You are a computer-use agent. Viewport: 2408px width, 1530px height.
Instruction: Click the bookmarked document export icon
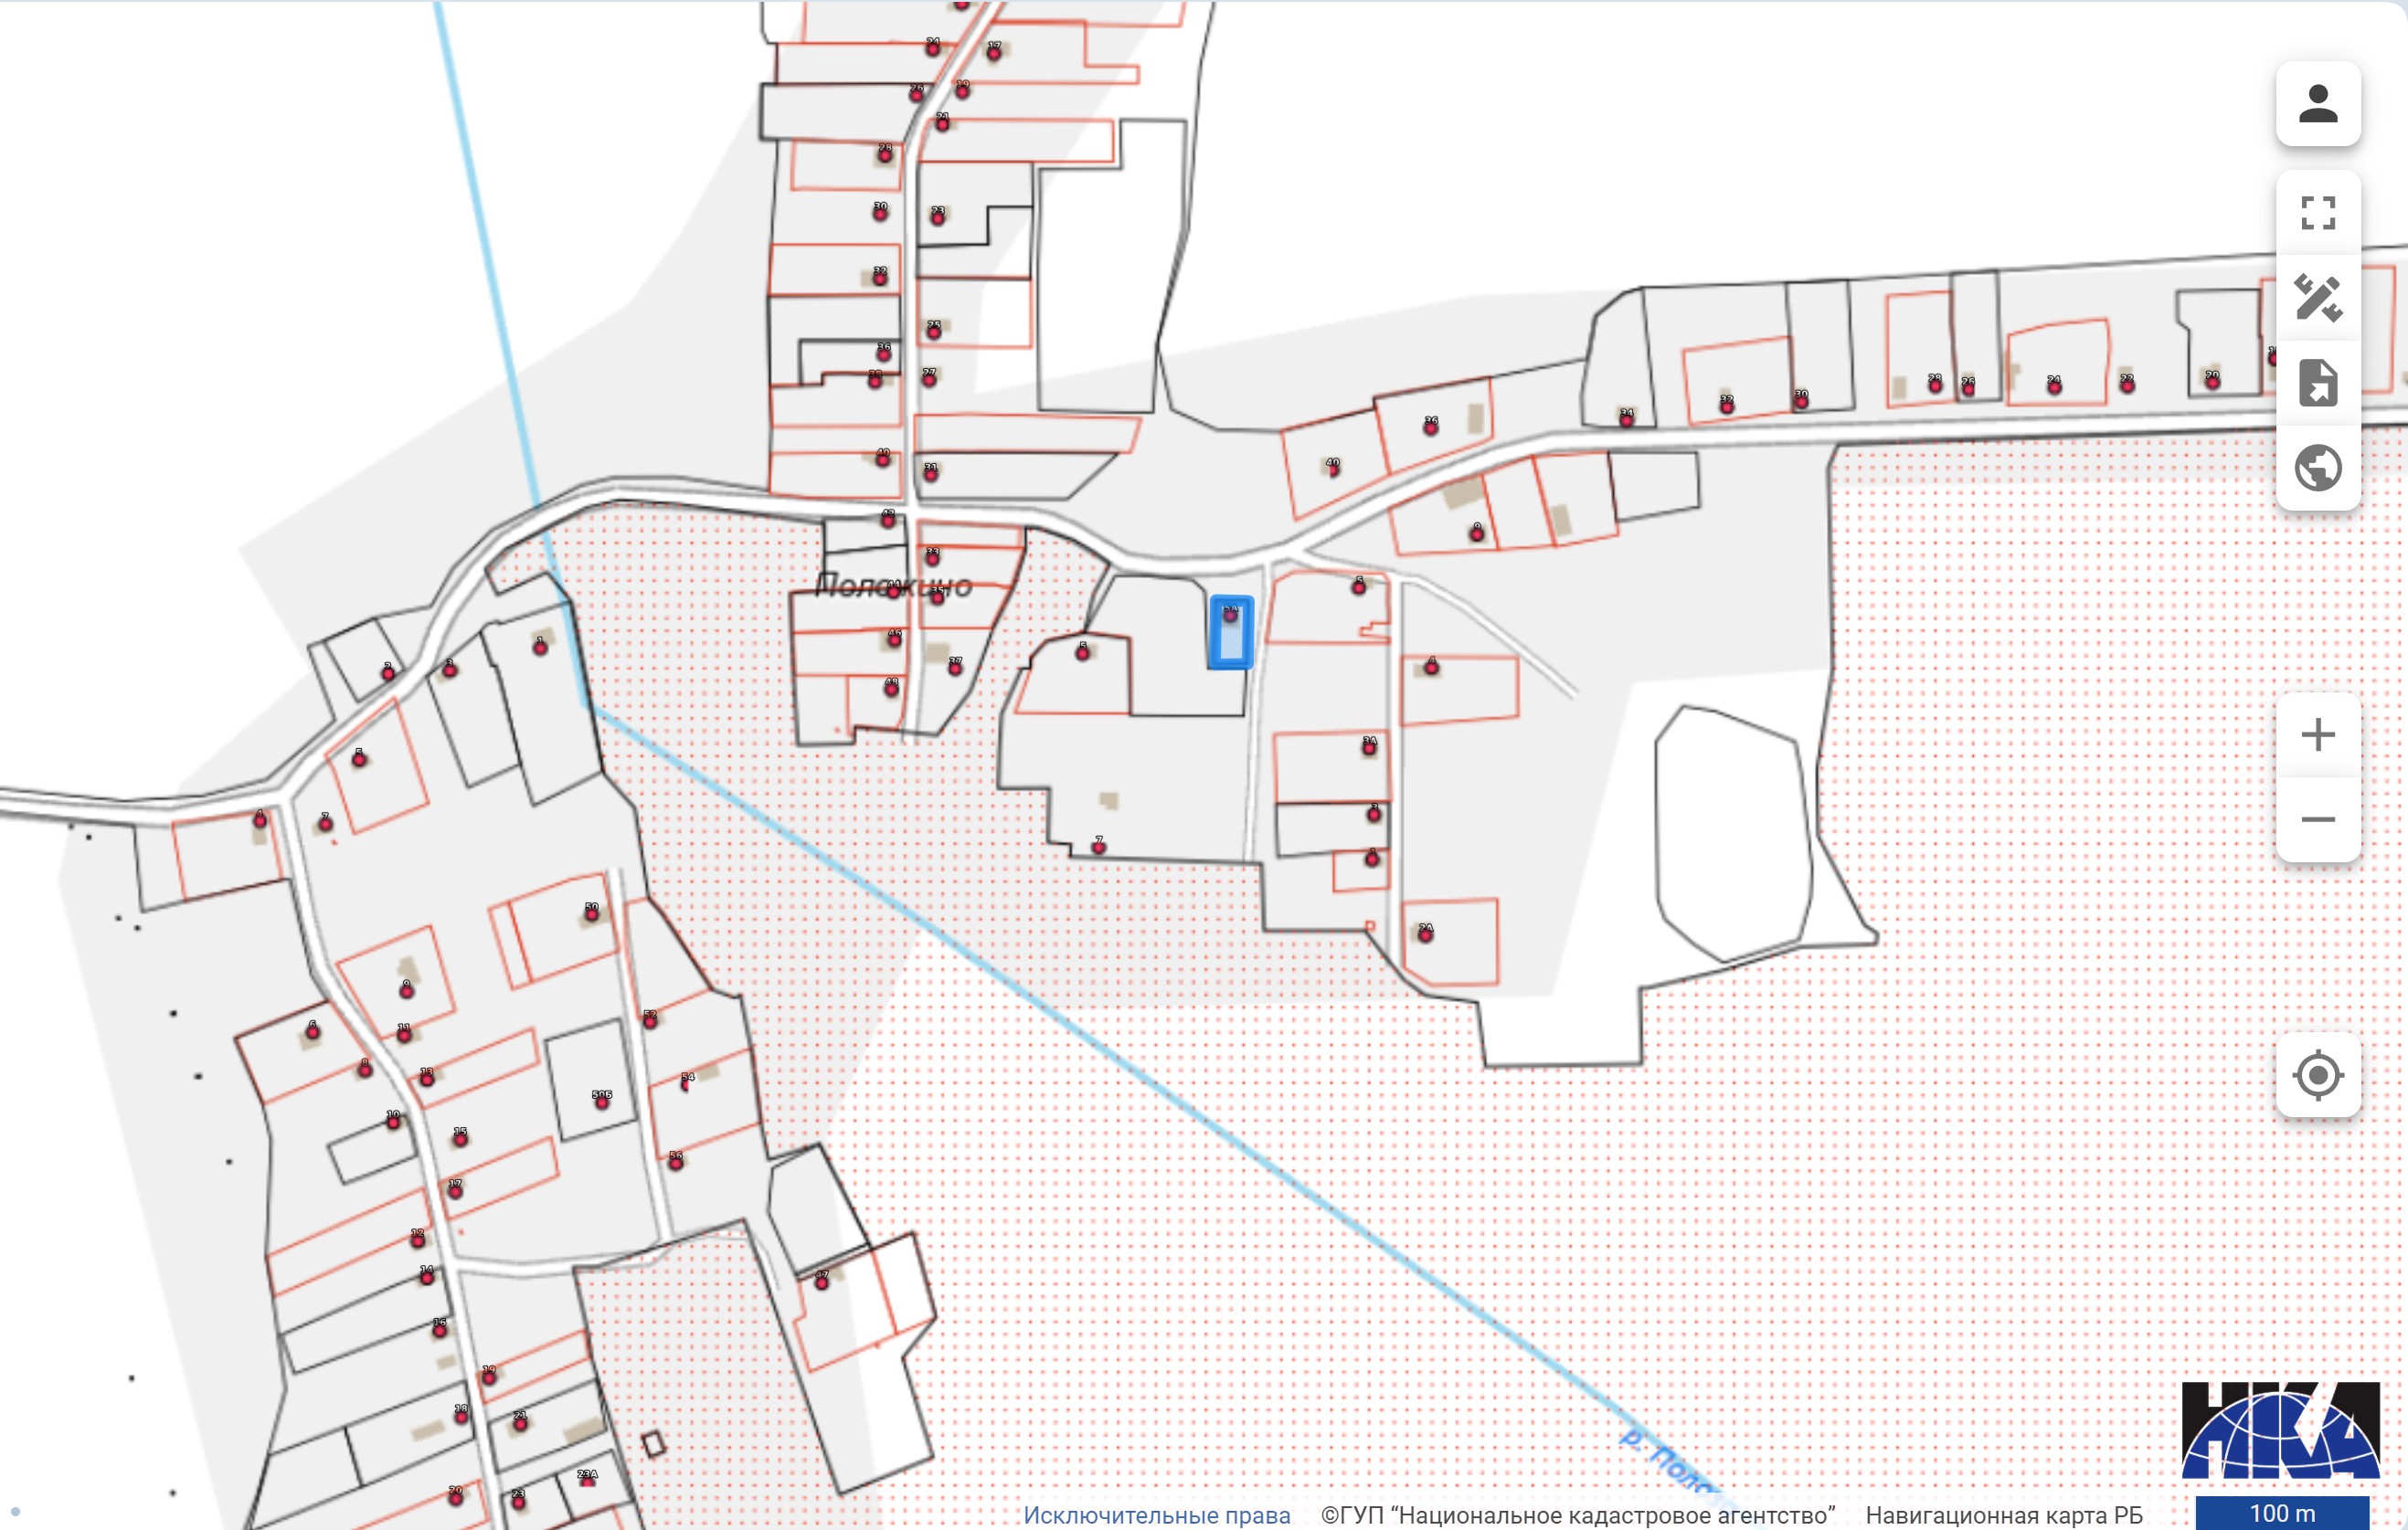(x=2317, y=383)
